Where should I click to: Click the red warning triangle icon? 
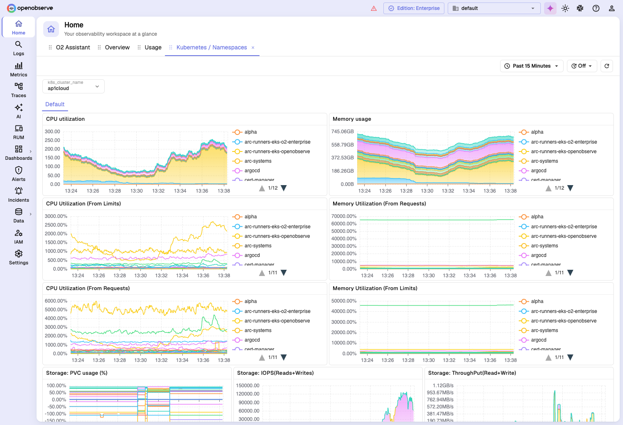click(374, 8)
